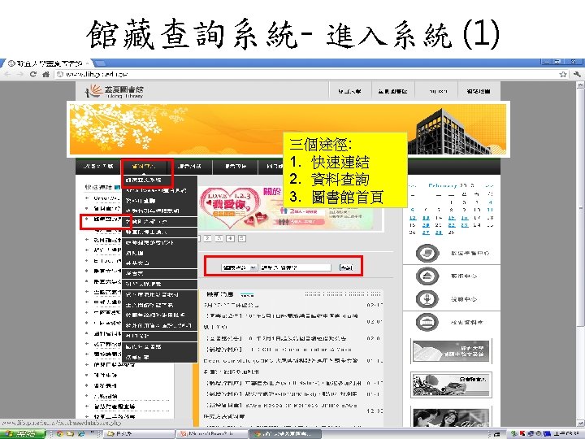Show banner slide number 3
This screenshot has height=439, width=585.
(x=219, y=238)
